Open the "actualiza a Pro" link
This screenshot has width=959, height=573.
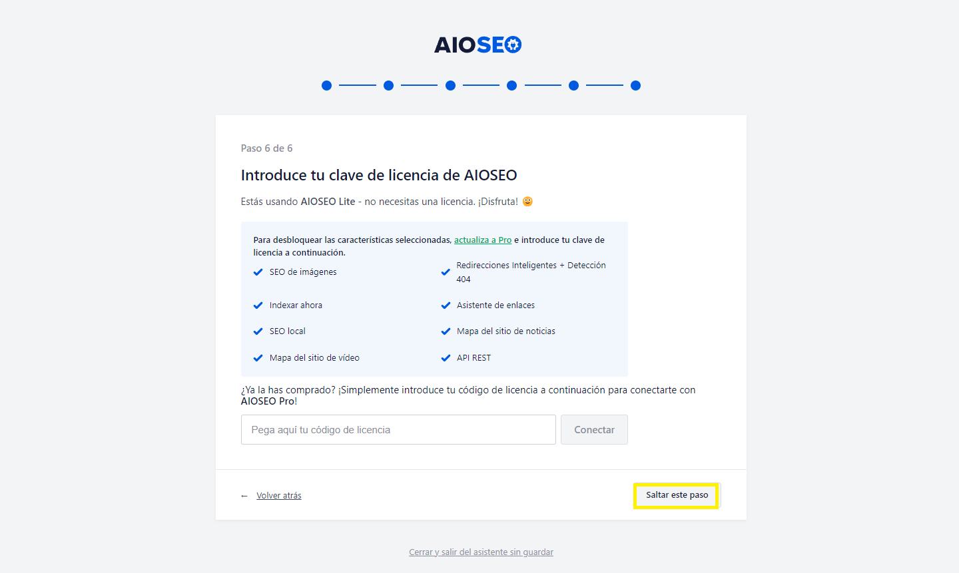point(483,240)
